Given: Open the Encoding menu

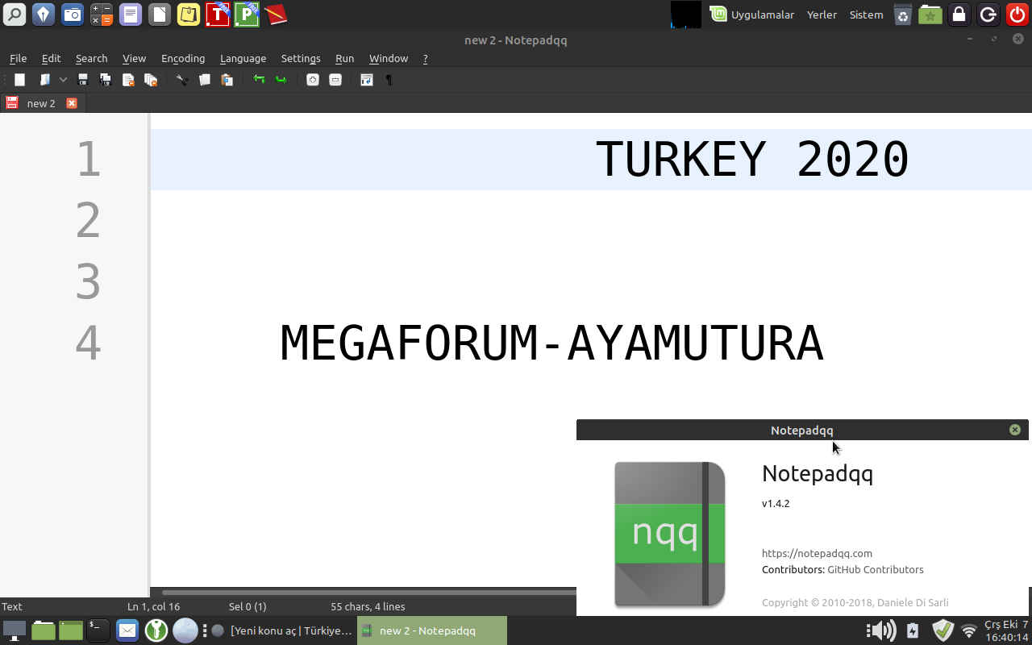Looking at the screenshot, I should 183,58.
